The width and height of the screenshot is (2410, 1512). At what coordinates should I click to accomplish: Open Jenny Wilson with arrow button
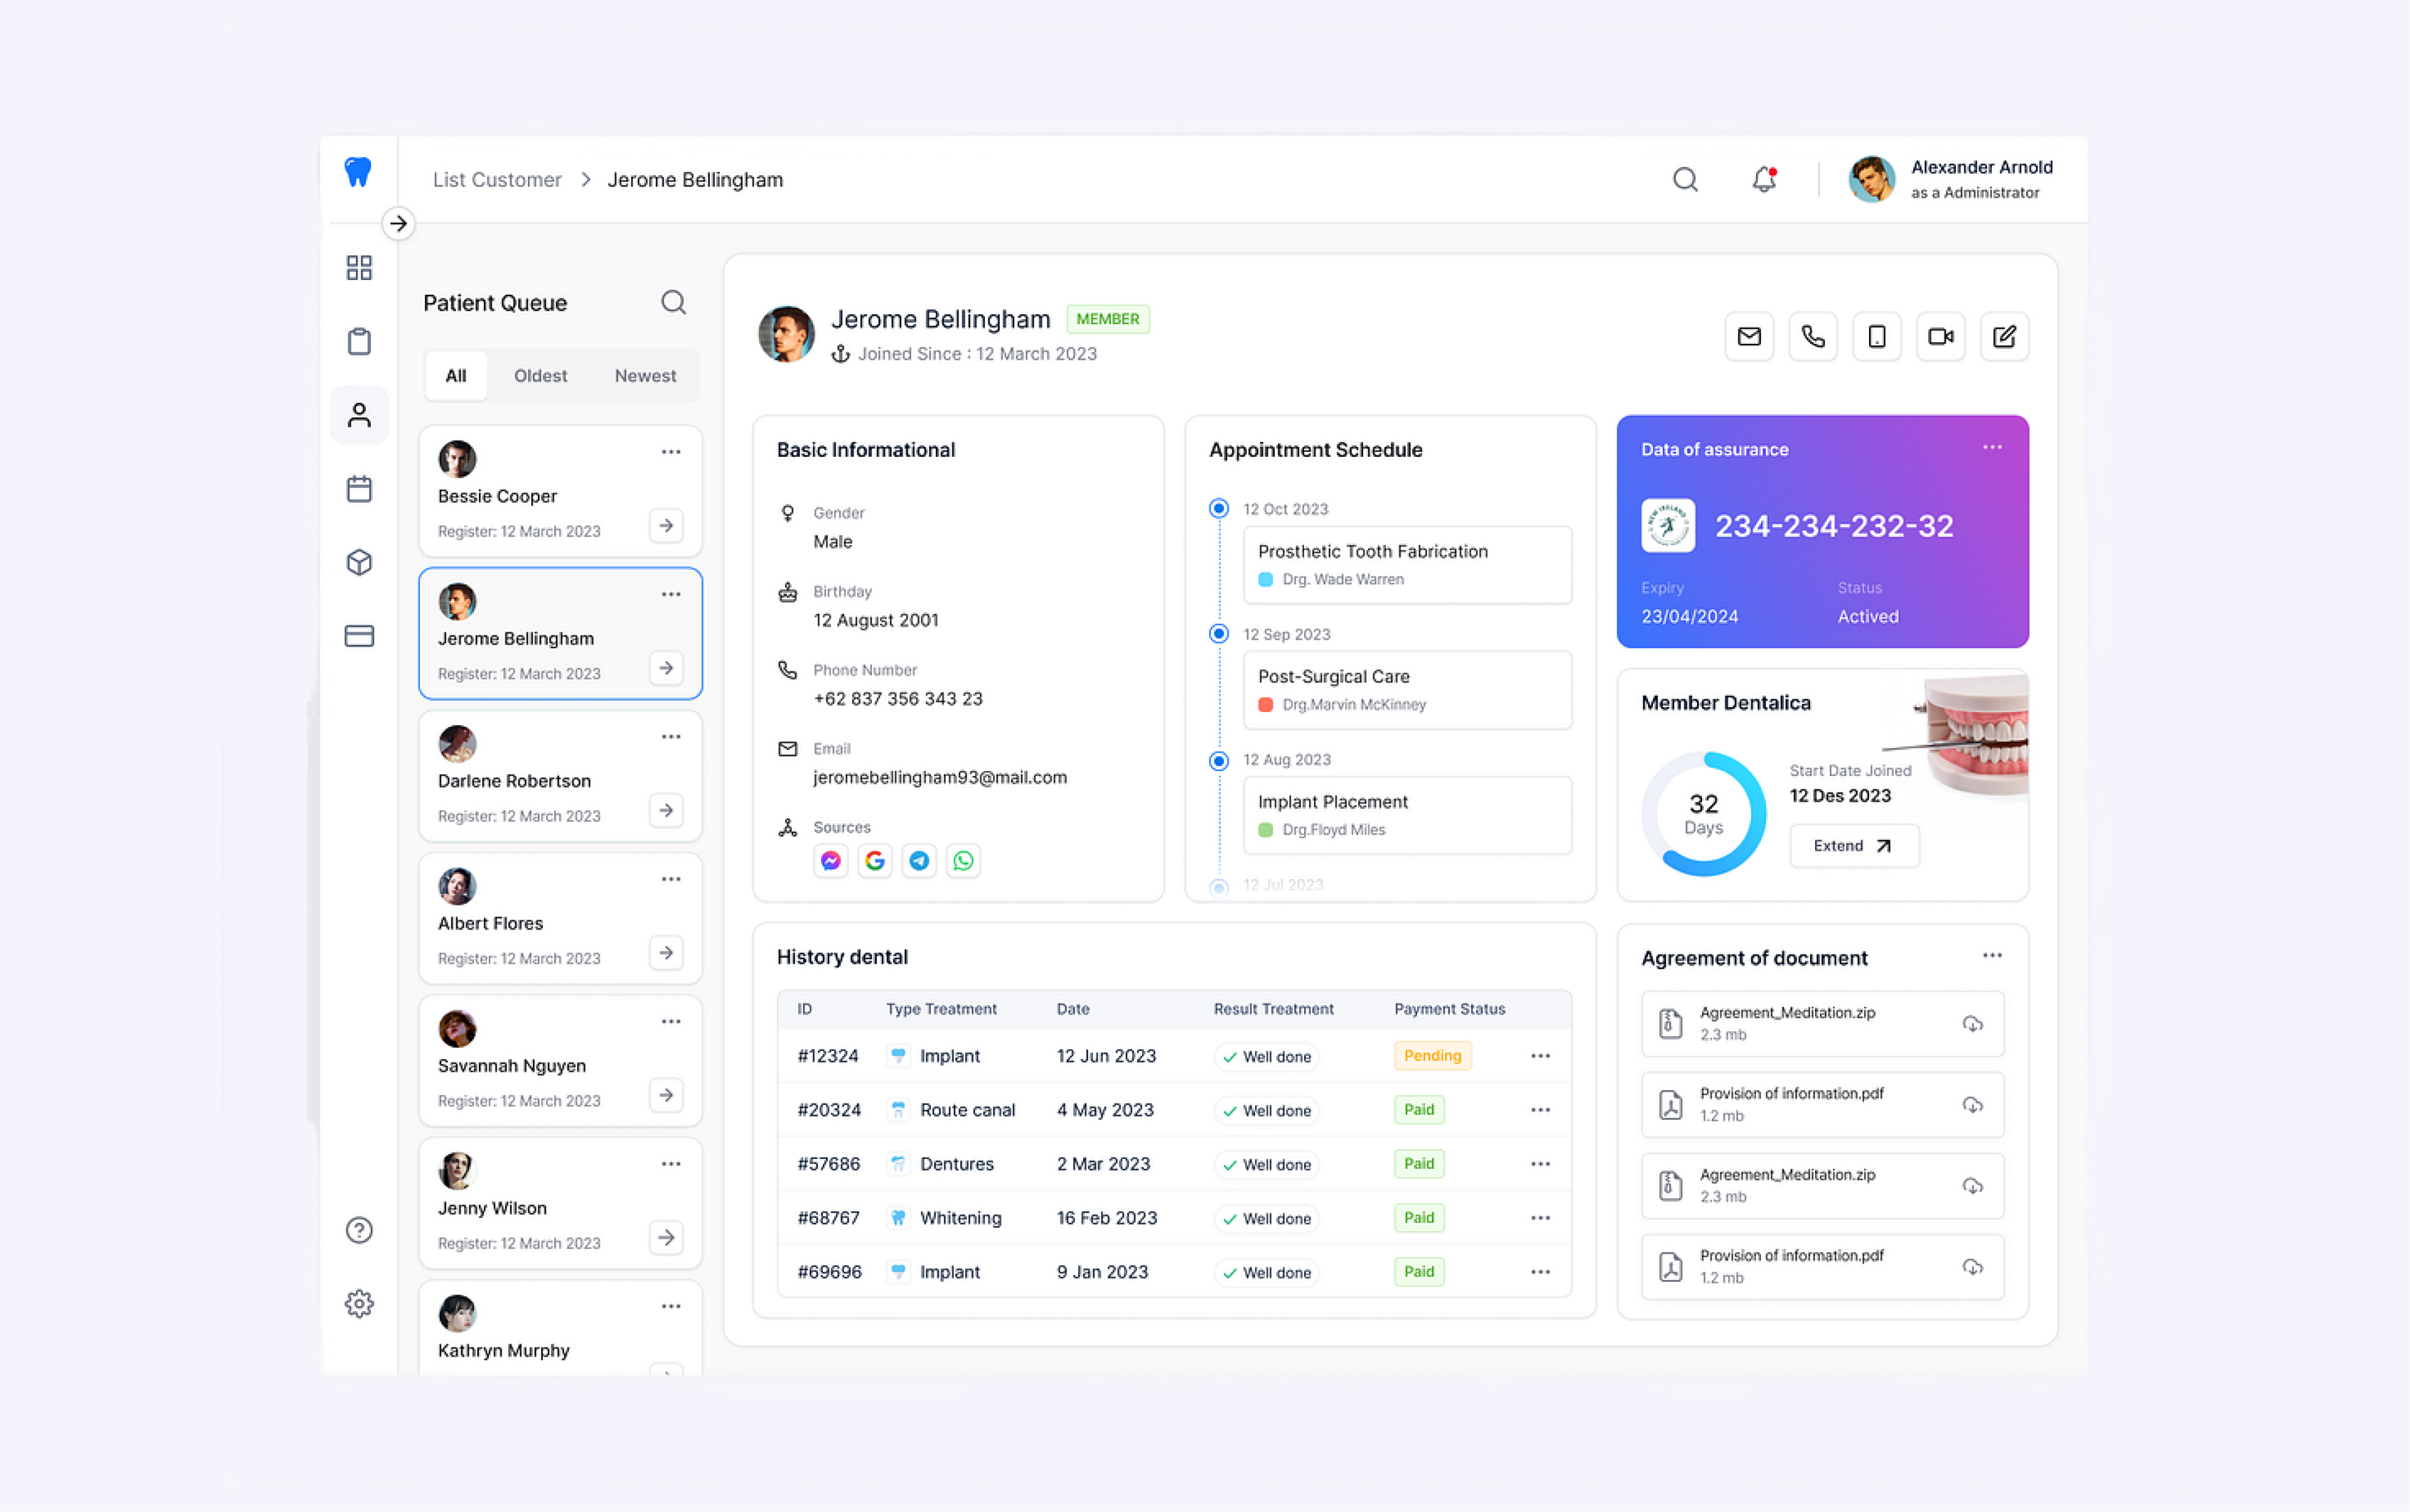[x=667, y=1237]
